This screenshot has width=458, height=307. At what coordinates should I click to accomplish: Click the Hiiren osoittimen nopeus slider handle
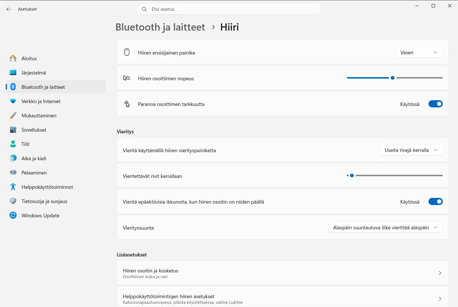pos(392,78)
